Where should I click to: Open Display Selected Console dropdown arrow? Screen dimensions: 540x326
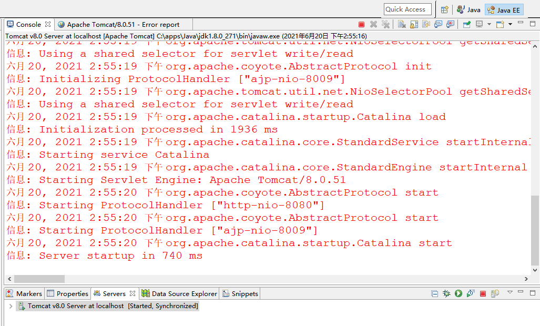coord(489,24)
